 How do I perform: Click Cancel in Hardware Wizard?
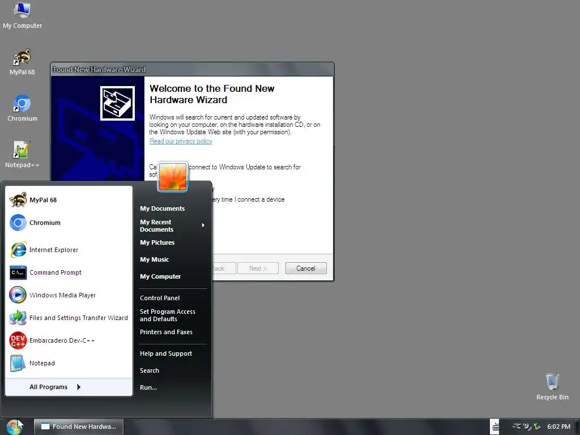(x=306, y=268)
